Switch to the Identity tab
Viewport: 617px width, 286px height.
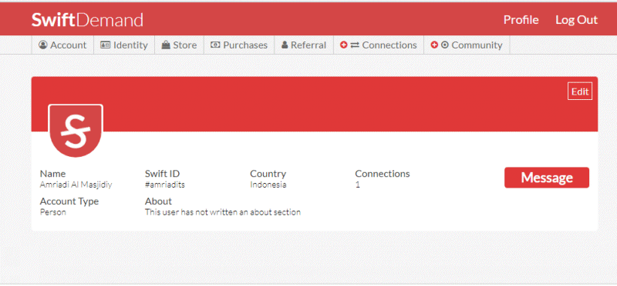[x=124, y=45]
